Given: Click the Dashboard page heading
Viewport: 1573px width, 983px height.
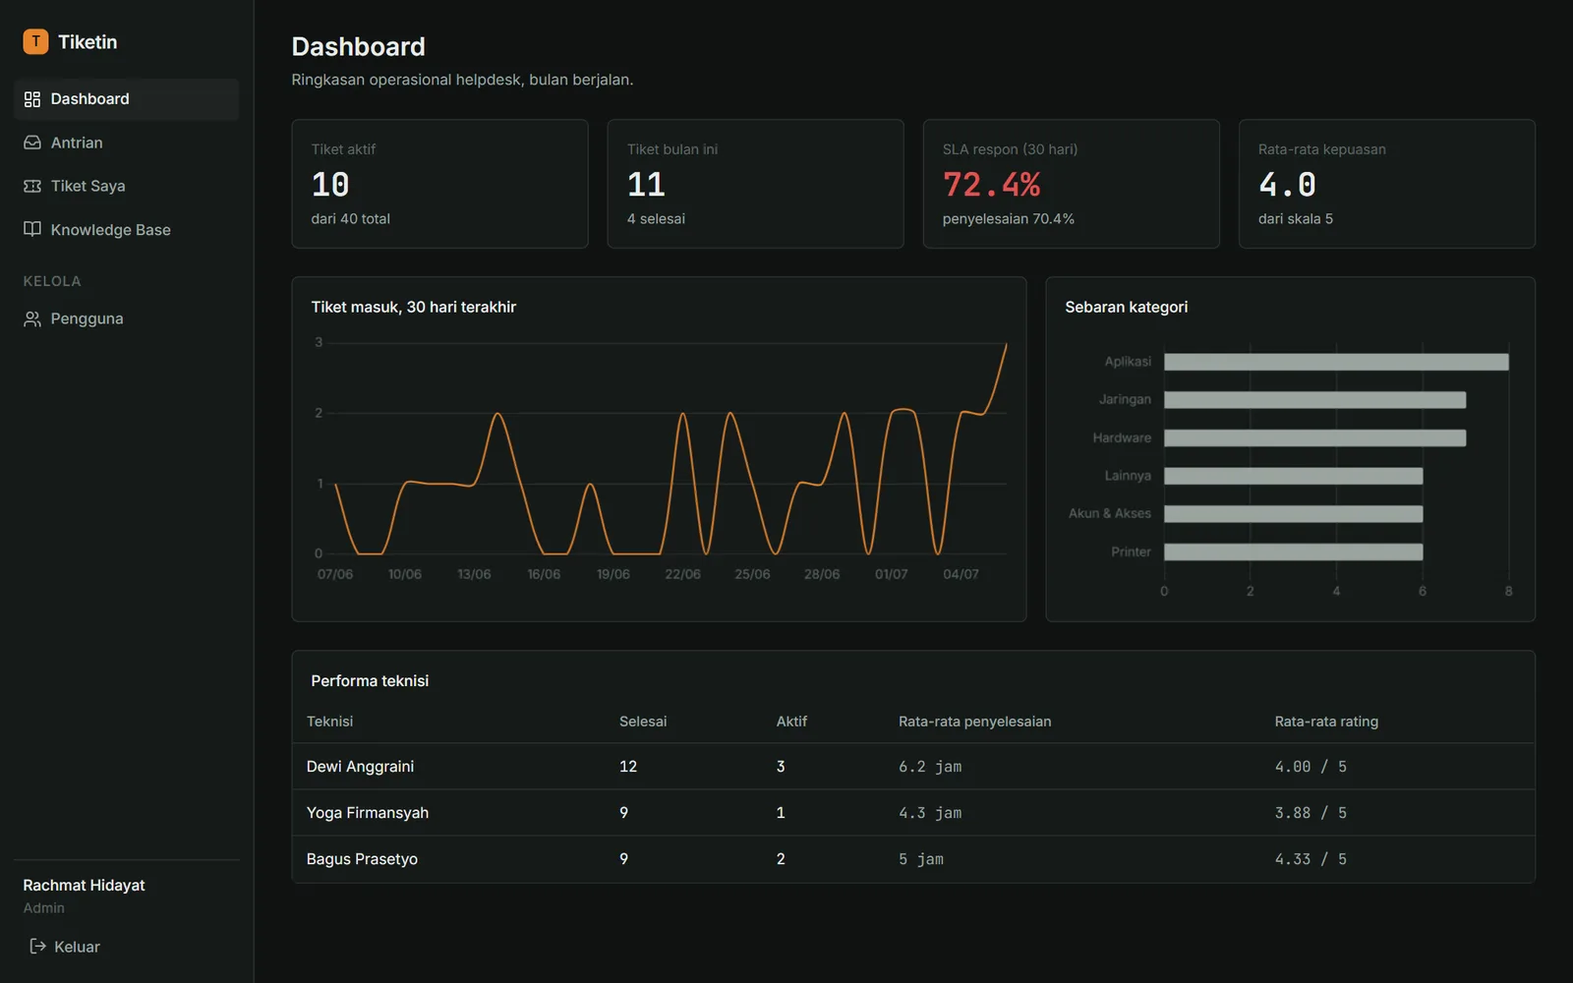Looking at the screenshot, I should tap(358, 46).
